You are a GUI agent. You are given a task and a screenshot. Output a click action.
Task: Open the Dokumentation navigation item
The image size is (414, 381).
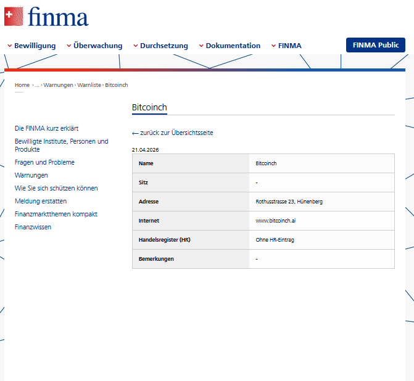point(233,46)
